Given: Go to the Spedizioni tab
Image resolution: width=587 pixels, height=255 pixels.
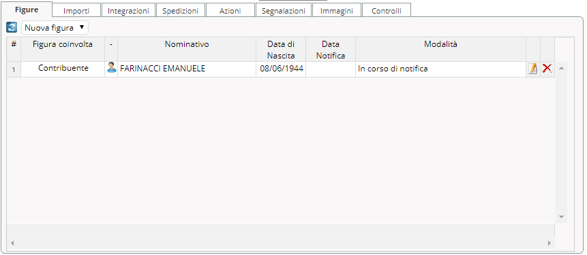Looking at the screenshot, I should point(181,11).
